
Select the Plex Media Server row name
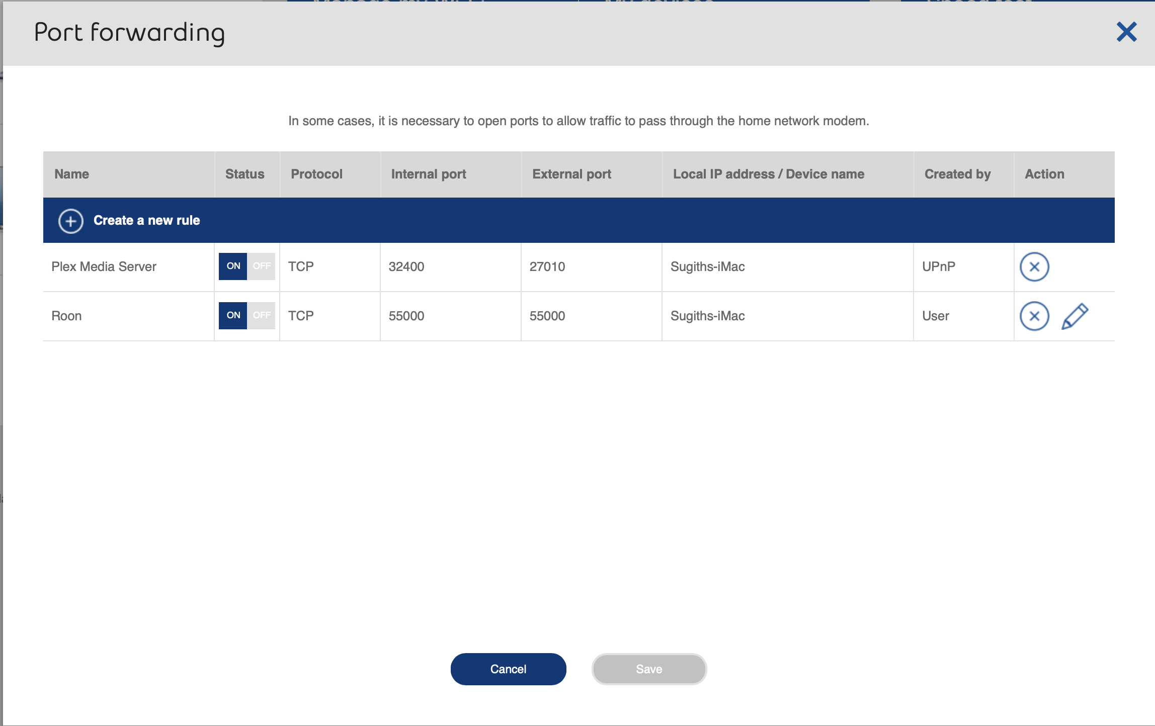click(x=104, y=266)
